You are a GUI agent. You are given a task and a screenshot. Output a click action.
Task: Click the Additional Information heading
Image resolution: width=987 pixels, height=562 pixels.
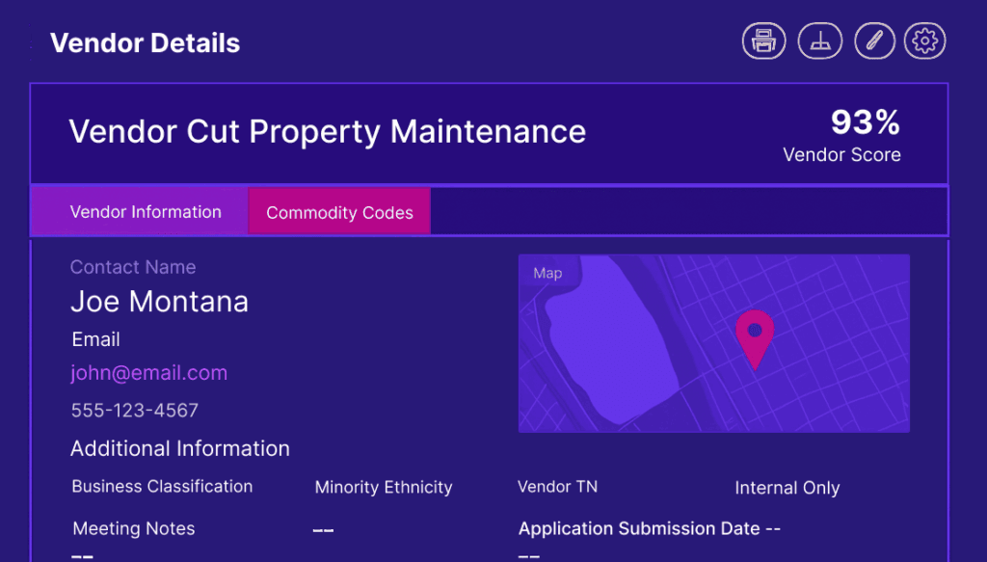[179, 448]
